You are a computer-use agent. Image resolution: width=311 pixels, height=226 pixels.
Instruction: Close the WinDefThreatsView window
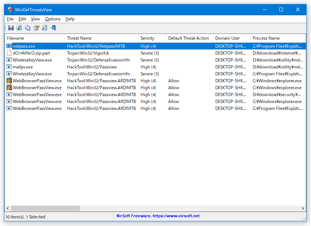pos(298,9)
